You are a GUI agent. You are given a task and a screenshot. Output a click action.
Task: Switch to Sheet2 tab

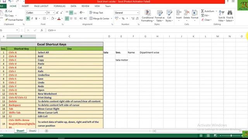33,131
